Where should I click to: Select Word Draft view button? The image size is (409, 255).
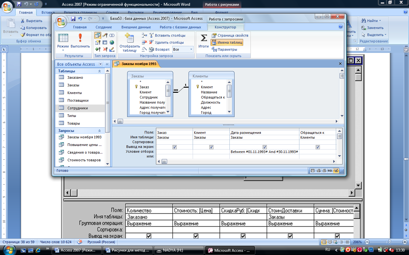point(347,242)
